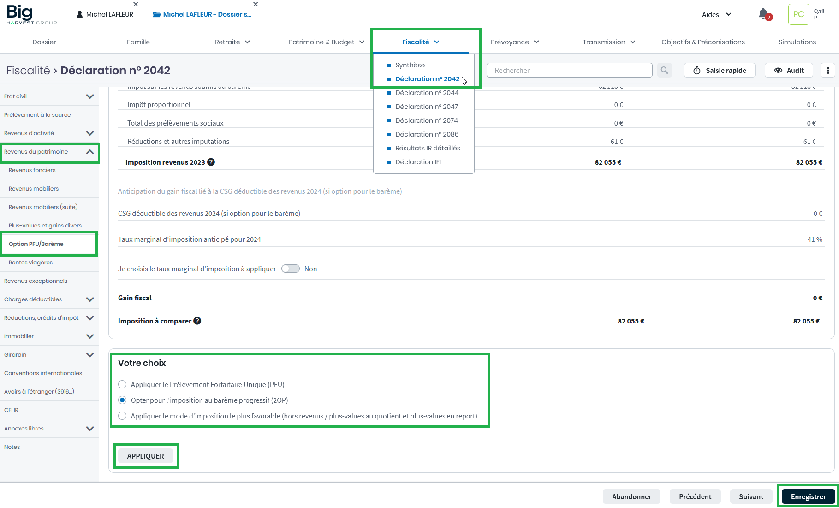Click the search magnifier icon
This screenshot has height=508, width=839.
pyautogui.click(x=664, y=70)
